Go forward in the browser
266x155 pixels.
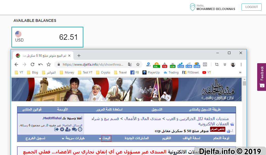(x=24, y=64)
